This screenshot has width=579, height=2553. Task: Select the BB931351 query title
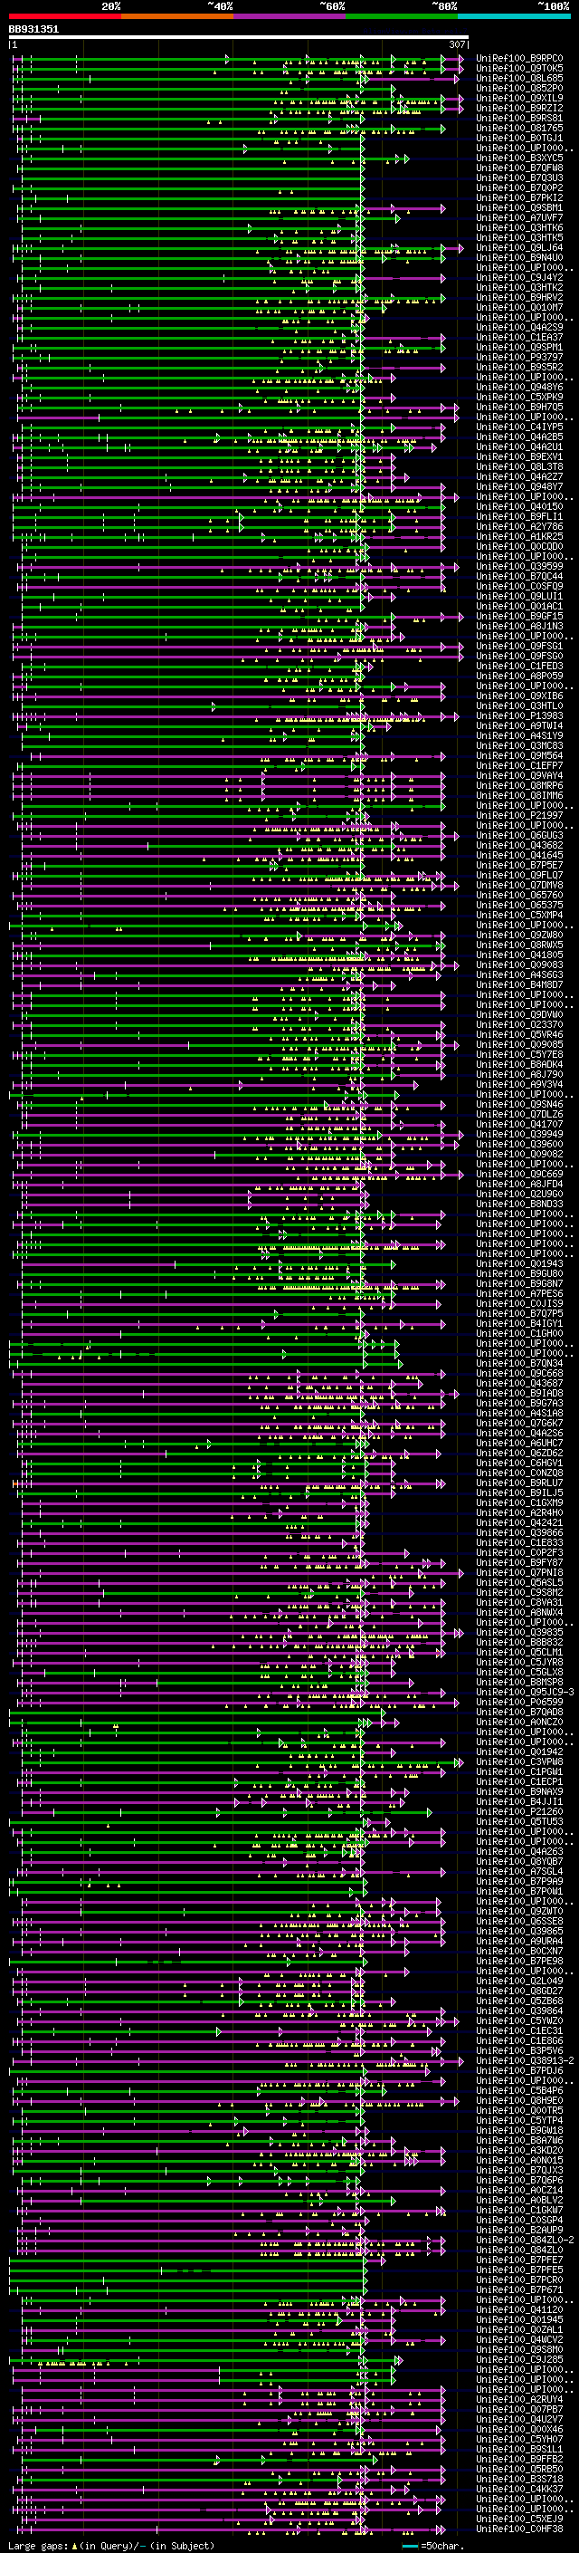33,29
